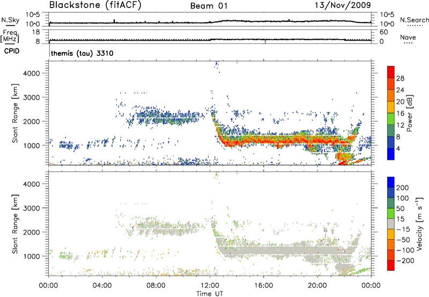This screenshot has height=297, width=429.
Task: Click 'Slant Range [km]' label of velocity plot
Action: pos(16,224)
